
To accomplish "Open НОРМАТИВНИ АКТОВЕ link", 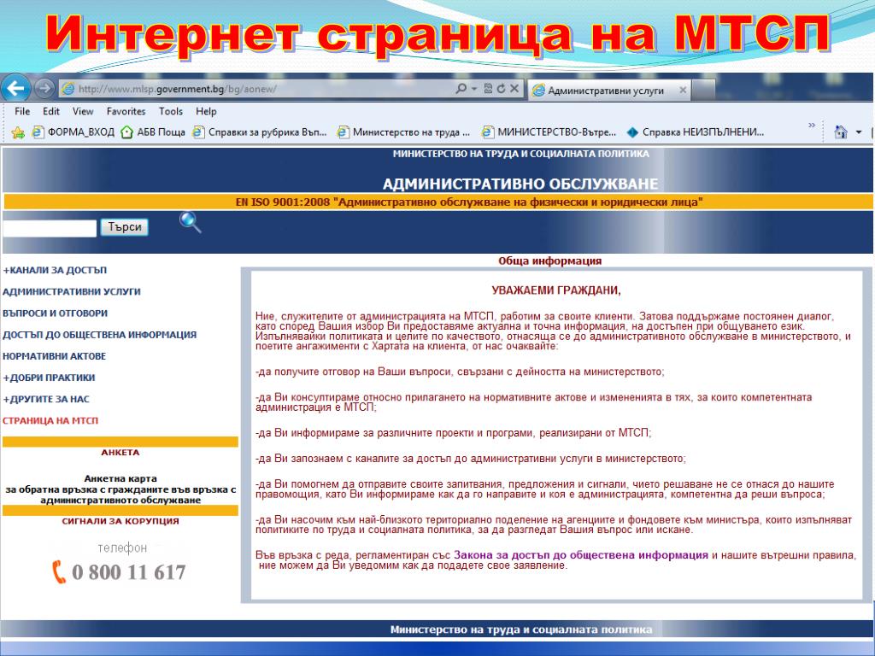I will click(54, 356).
